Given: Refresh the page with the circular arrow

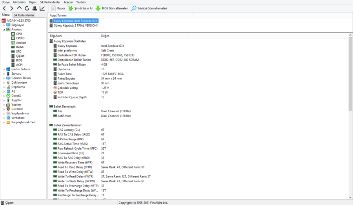Looking at the screenshot, I should point(27,8).
